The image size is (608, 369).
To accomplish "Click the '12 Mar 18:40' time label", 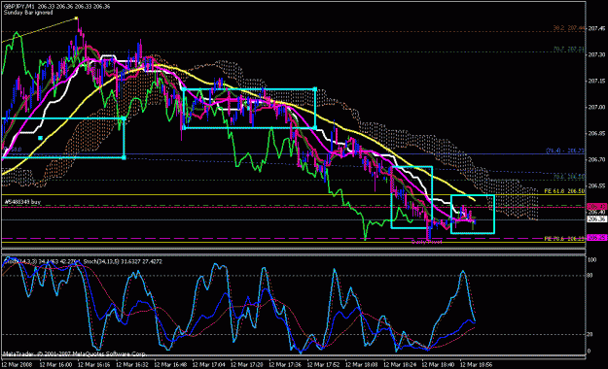I will pyautogui.click(x=438, y=364).
